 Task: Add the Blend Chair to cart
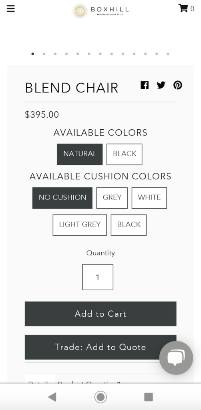pyautogui.click(x=100, y=314)
